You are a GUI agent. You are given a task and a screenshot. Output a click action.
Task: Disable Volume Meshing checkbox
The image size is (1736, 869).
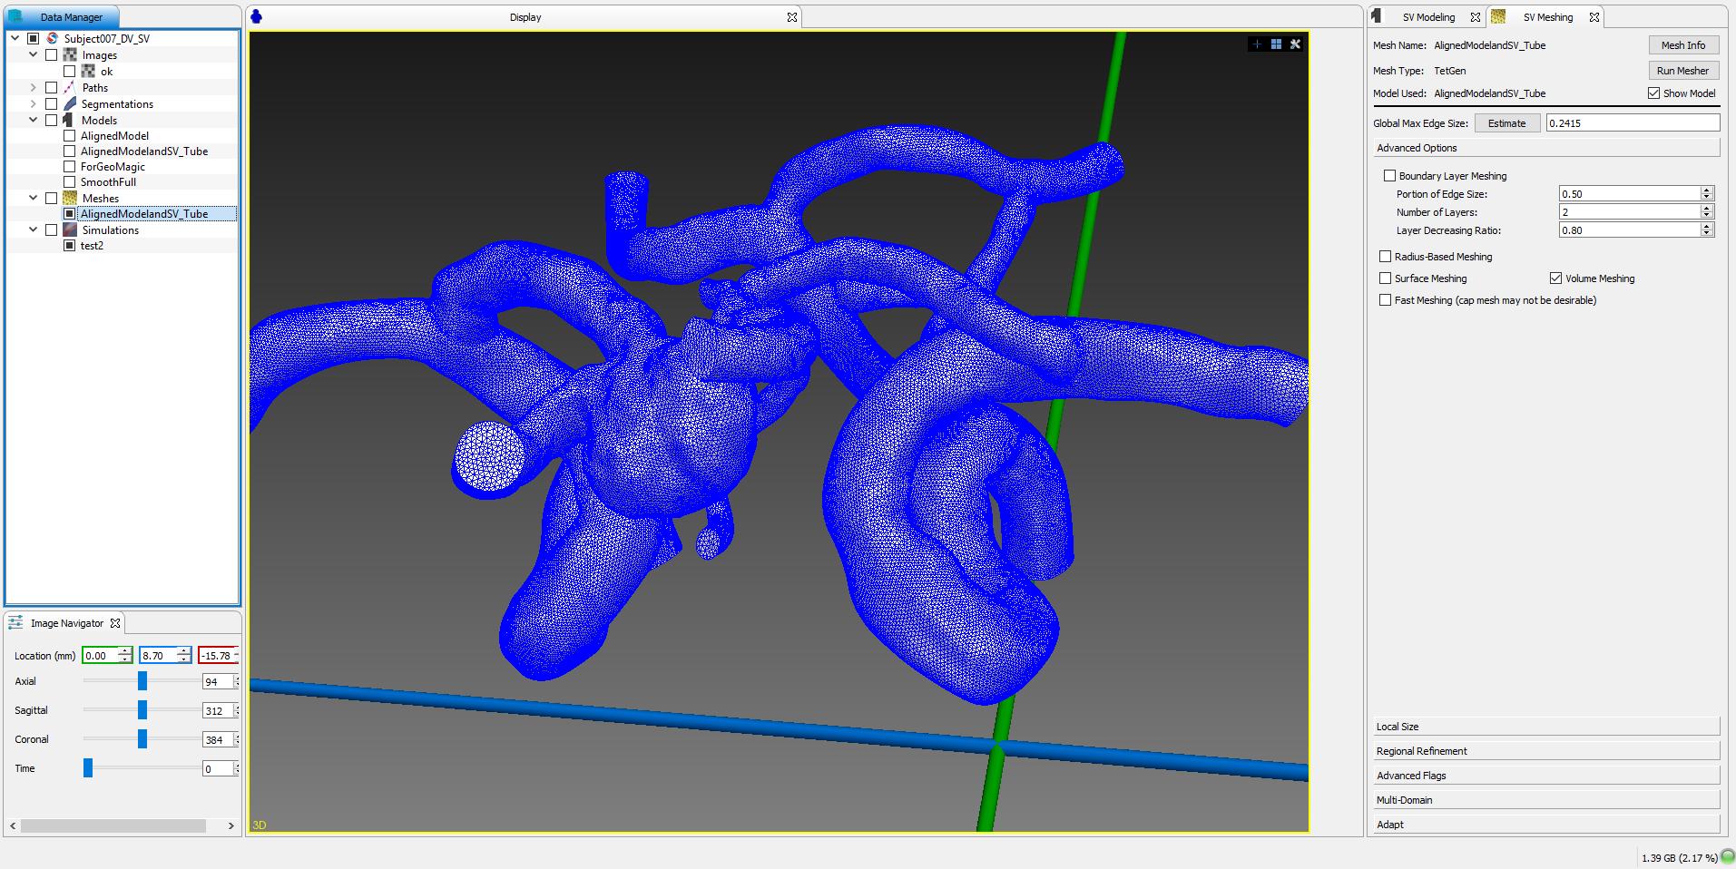(1555, 278)
